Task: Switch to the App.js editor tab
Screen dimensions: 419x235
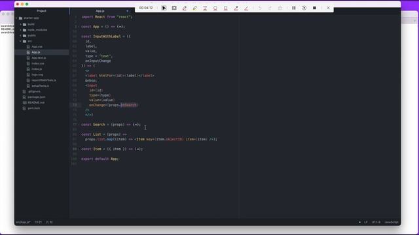Action: [100, 11]
